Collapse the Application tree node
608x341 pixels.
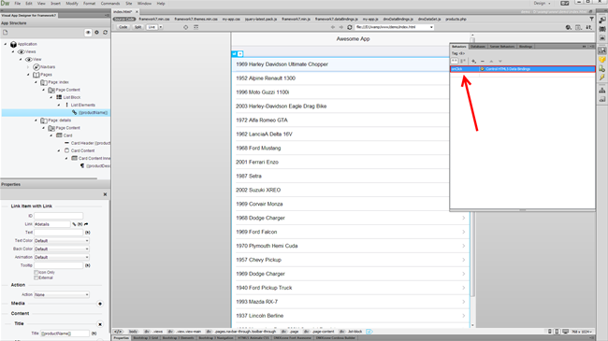click(x=6, y=44)
